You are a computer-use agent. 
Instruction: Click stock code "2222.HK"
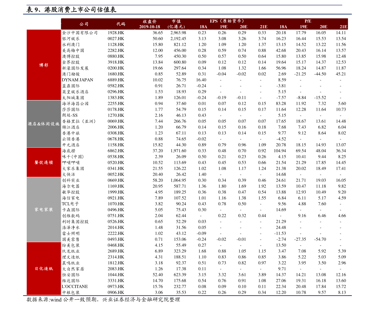(116, 233)
